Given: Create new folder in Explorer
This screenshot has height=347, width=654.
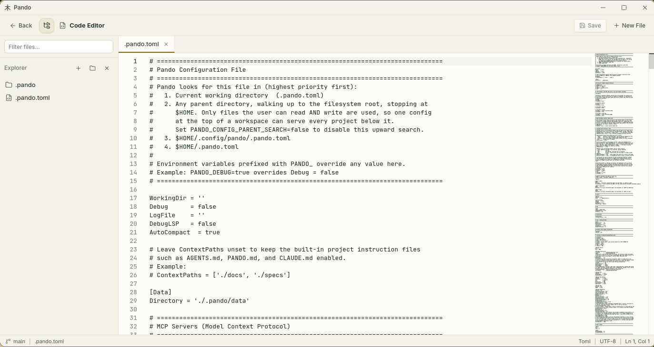Looking at the screenshot, I should pyautogui.click(x=92, y=68).
